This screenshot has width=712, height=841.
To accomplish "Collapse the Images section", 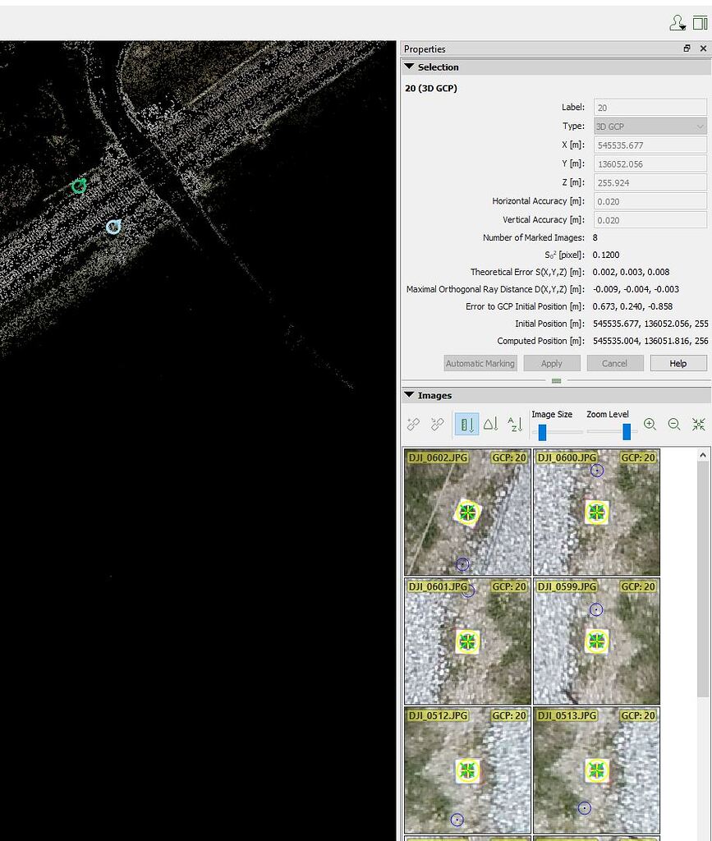I will click(x=408, y=394).
